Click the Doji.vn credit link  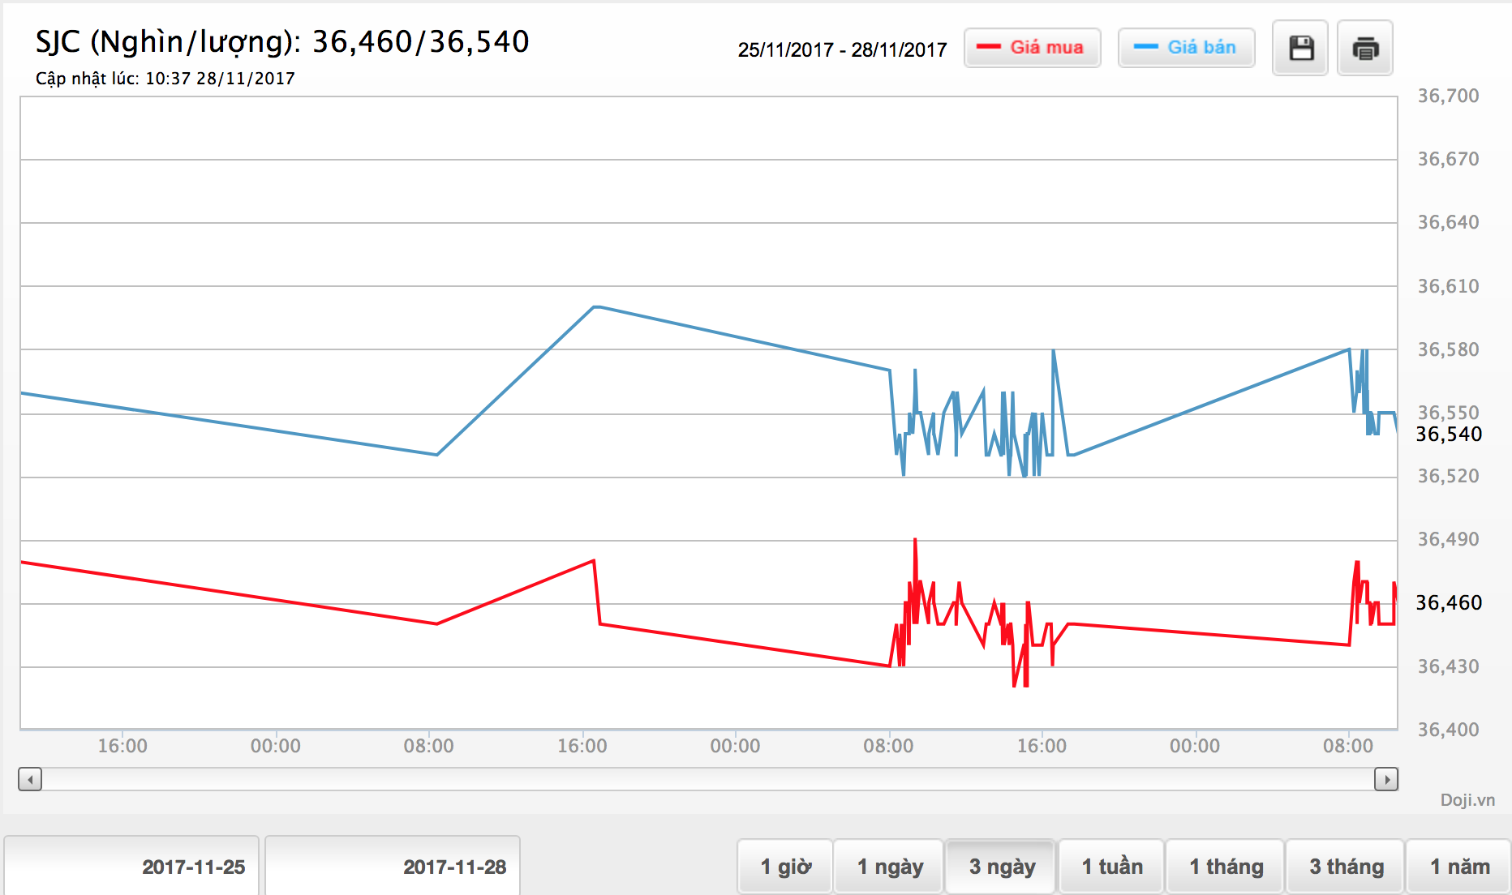[1467, 800]
